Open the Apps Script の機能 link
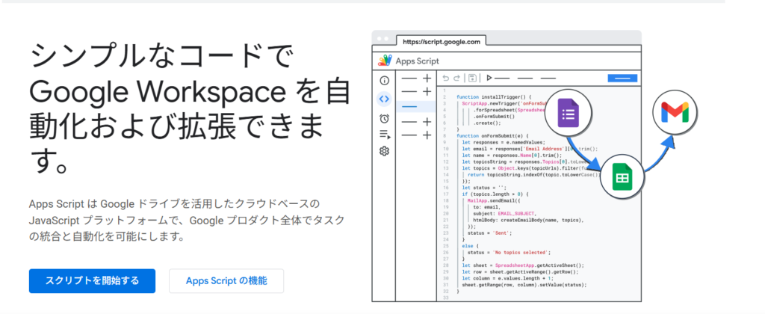765x314 pixels. (x=226, y=281)
